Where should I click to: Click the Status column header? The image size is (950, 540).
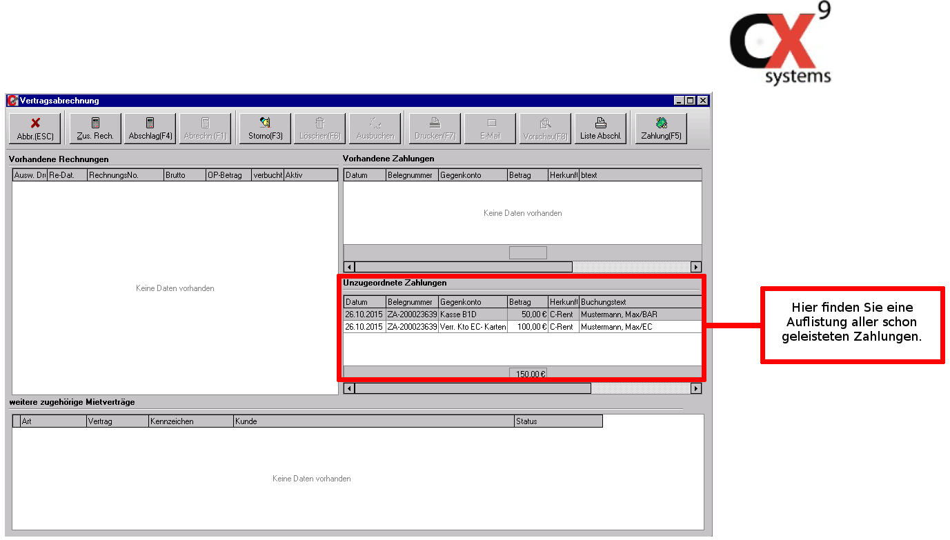point(557,421)
